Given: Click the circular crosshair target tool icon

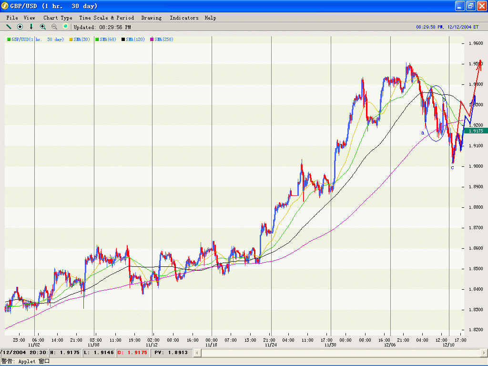Looking at the screenshot, I should [x=20, y=27].
